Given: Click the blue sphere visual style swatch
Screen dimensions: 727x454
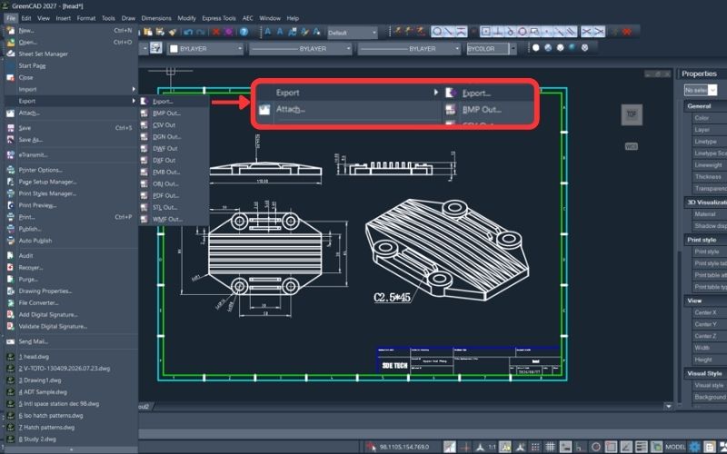Looking at the screenshot, I should (x=573, y=47).
